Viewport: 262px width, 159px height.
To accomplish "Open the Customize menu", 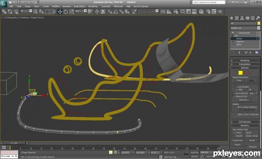I will click(x=106, y=7).
